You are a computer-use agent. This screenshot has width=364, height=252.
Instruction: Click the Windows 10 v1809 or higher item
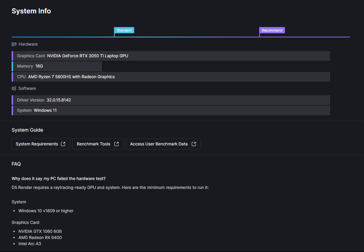46,211
